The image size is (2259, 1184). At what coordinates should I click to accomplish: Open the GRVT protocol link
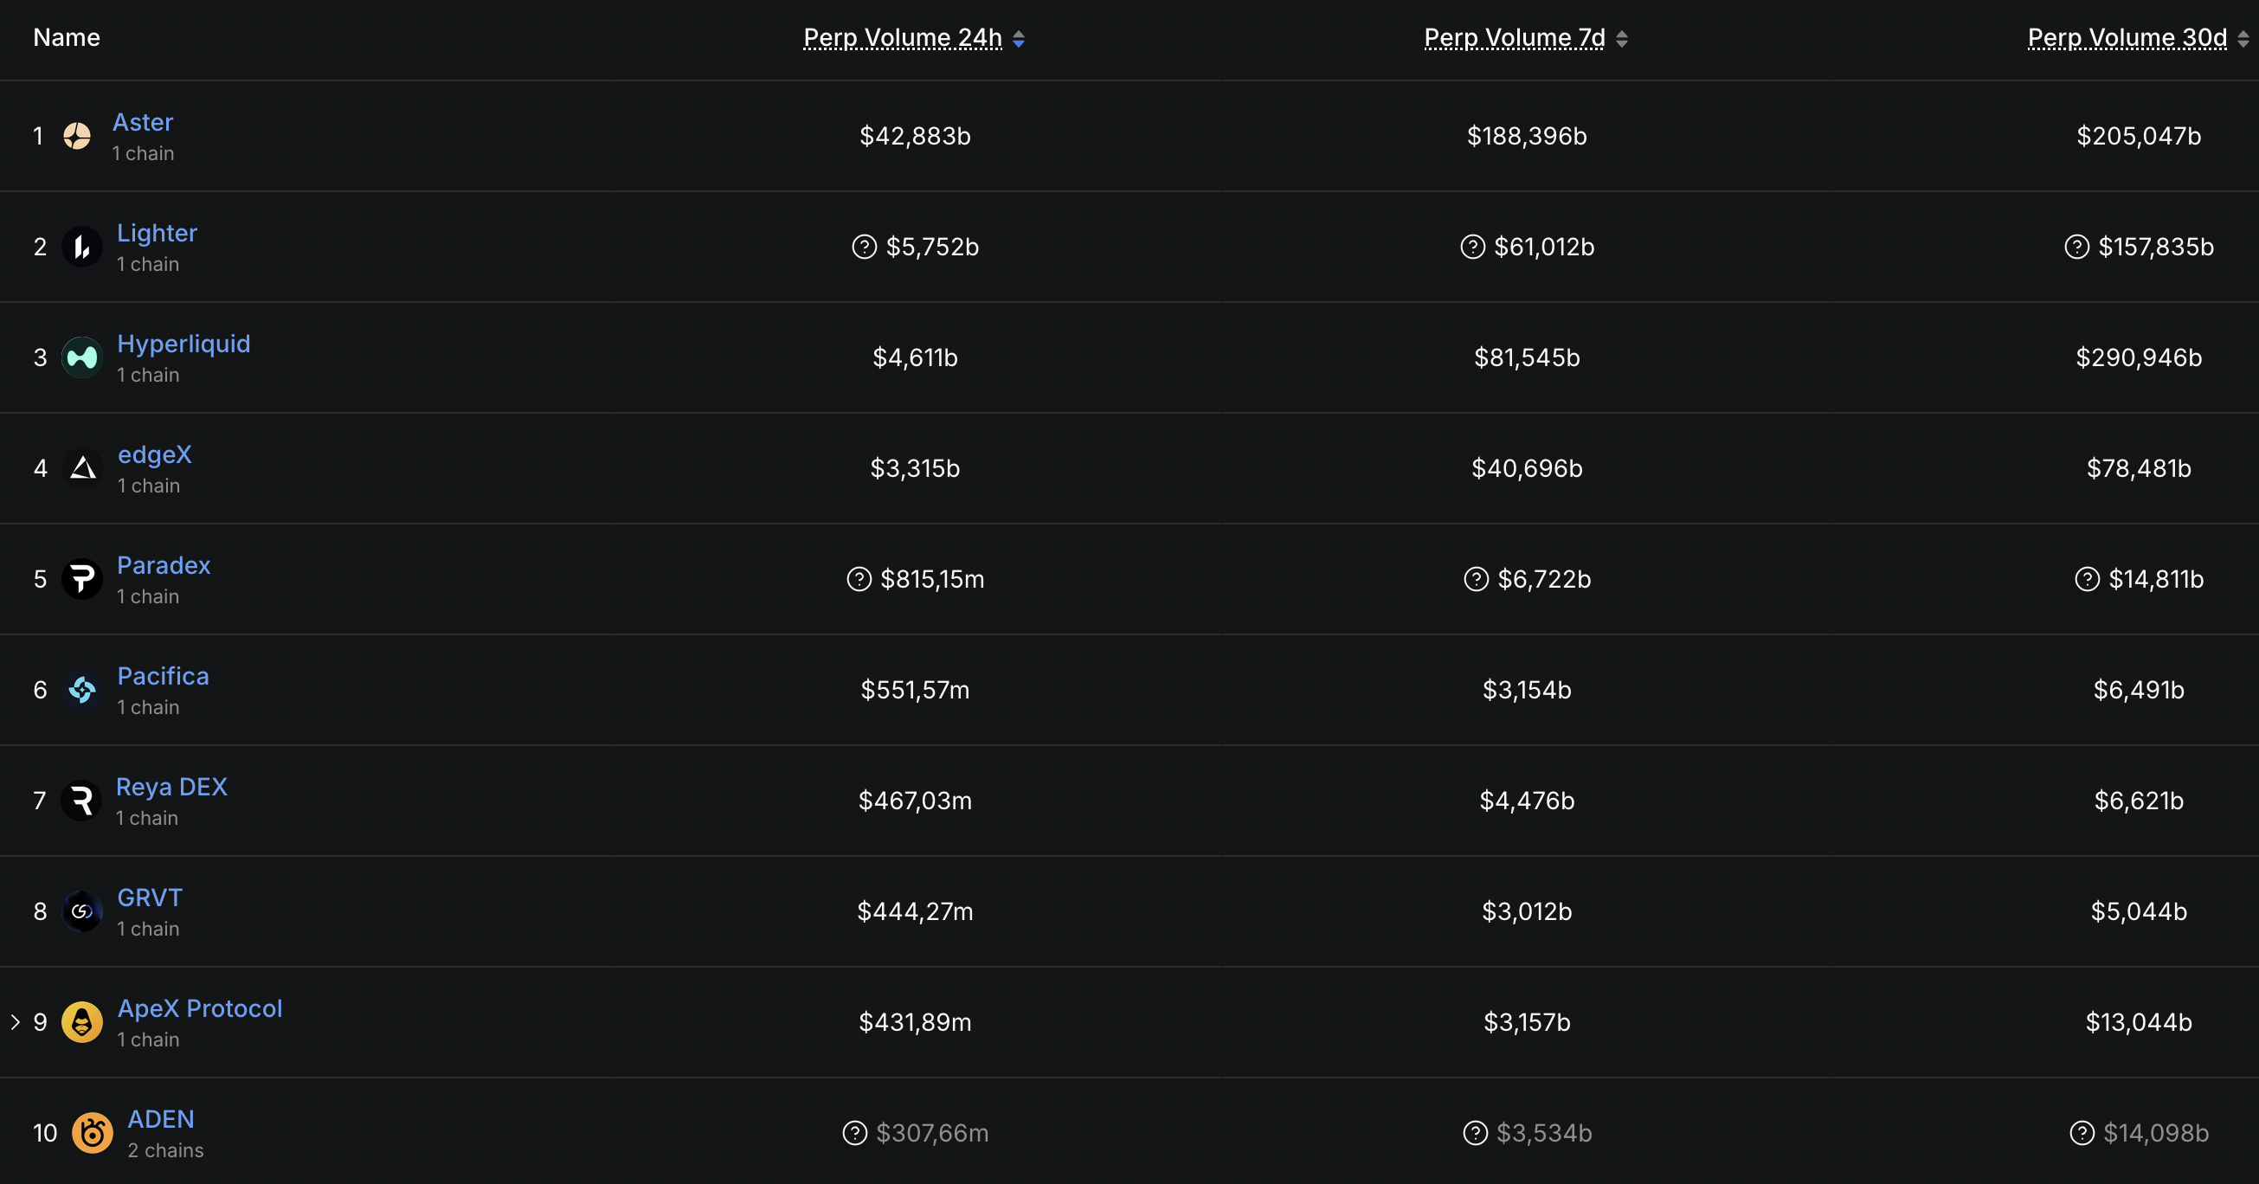coord(150,898)
